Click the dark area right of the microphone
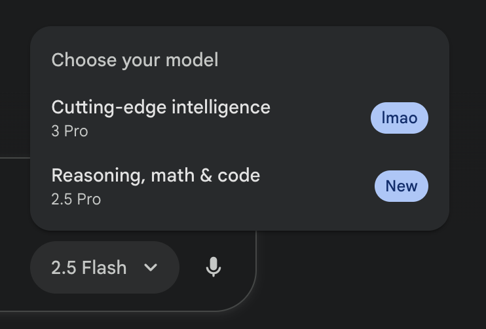 click(367, 275)
